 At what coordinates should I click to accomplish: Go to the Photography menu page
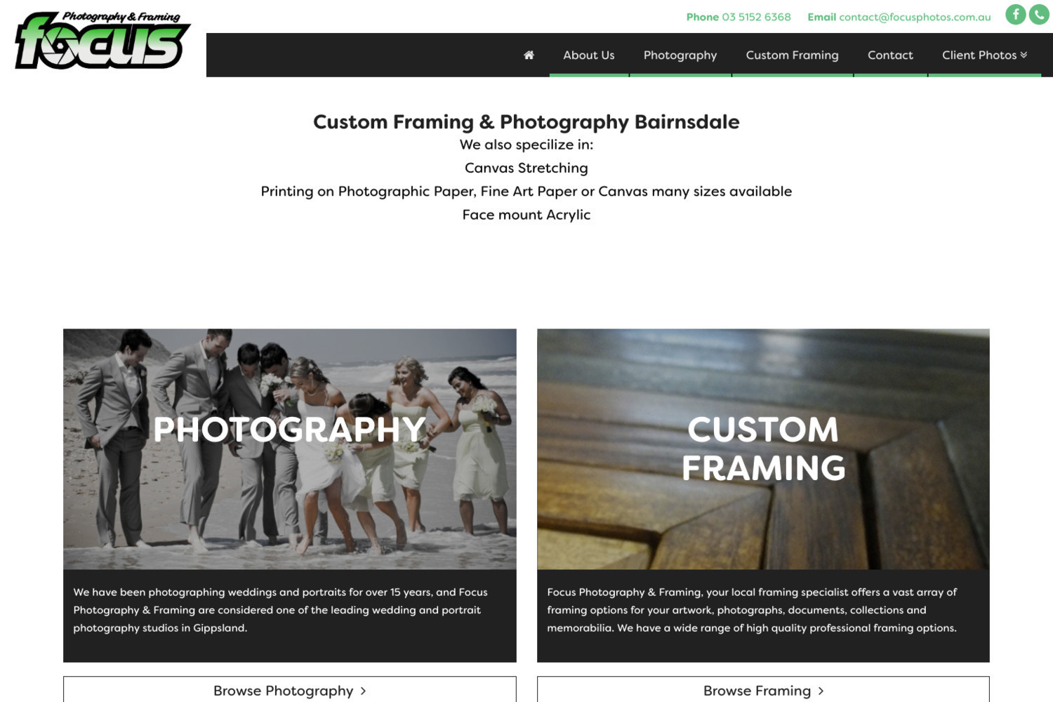click(x=680, y=55)
